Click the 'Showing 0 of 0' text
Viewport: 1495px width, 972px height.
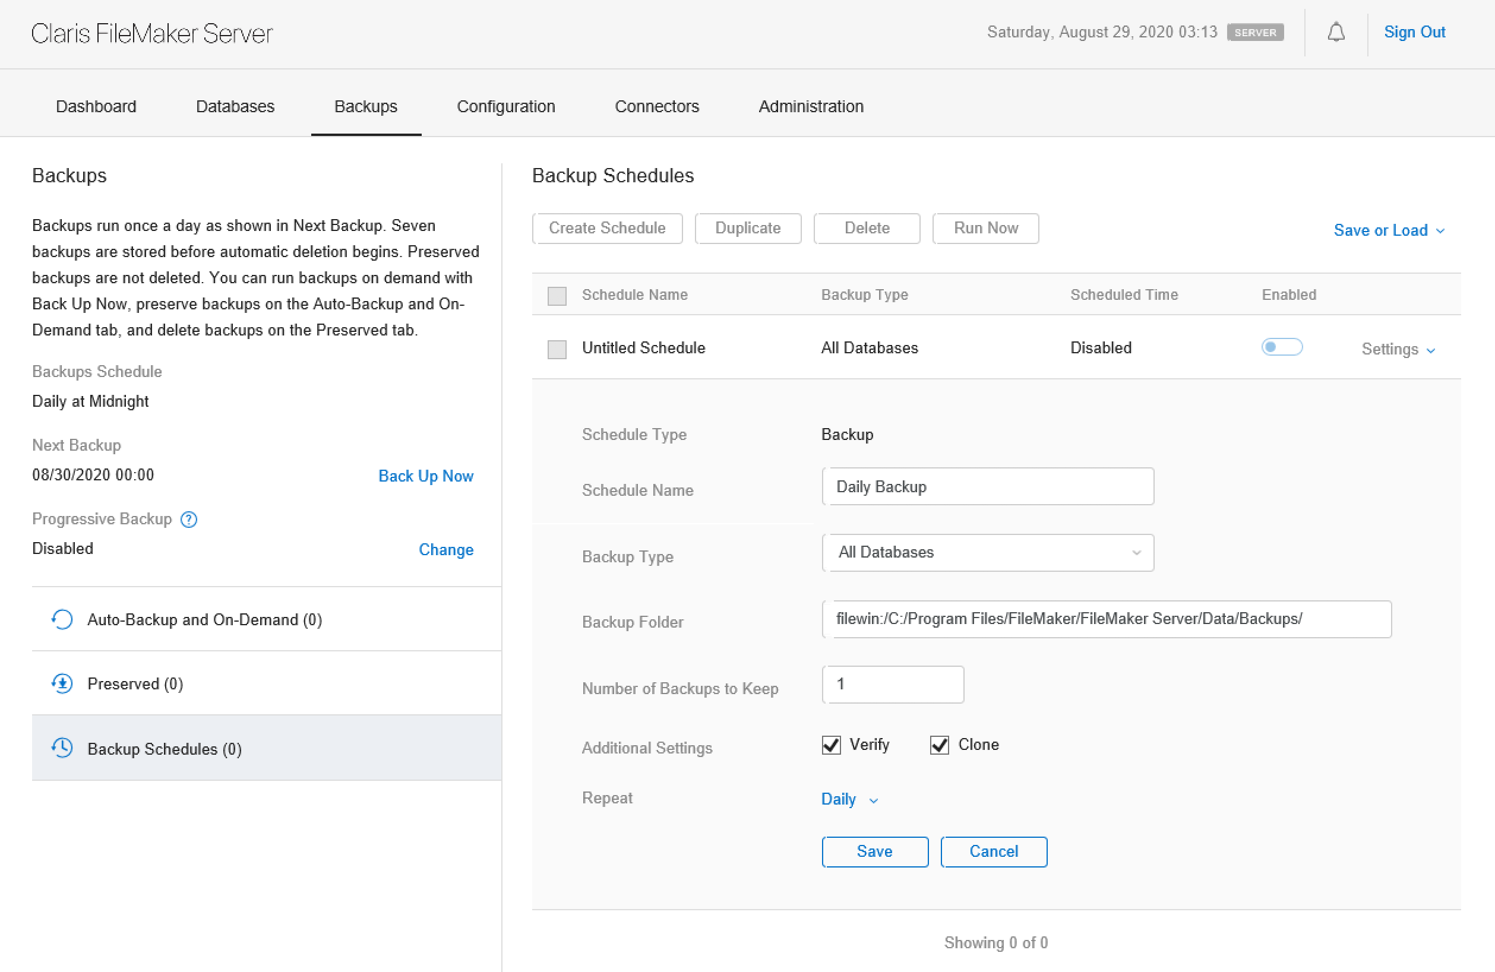(995, 942)
